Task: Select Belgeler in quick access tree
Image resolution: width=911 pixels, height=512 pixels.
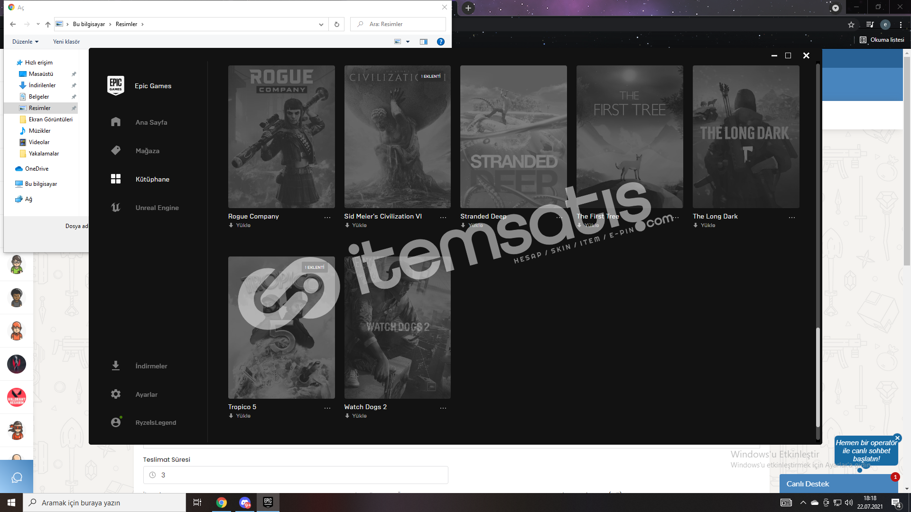Action: click(x=39, y=97)
